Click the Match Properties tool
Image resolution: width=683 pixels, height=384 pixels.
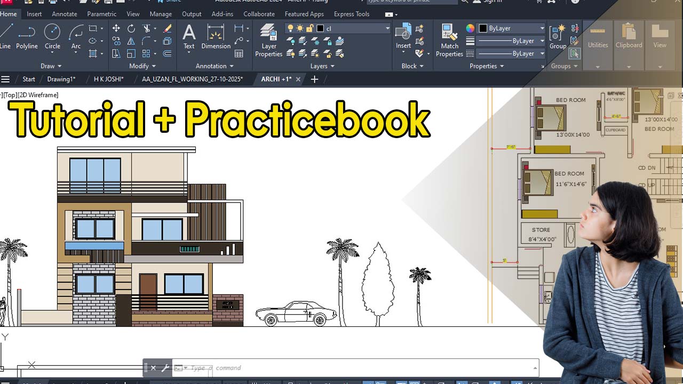pos(449,40)
